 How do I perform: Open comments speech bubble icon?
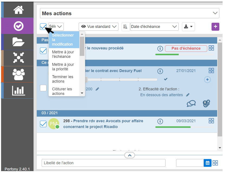coord(191,103)
